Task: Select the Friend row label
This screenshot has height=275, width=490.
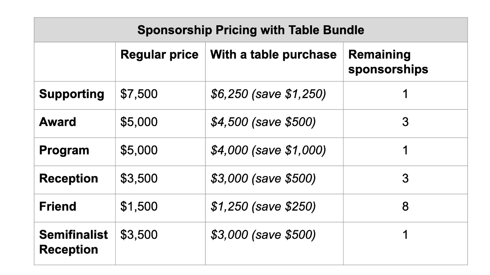Action: (58, 206)
